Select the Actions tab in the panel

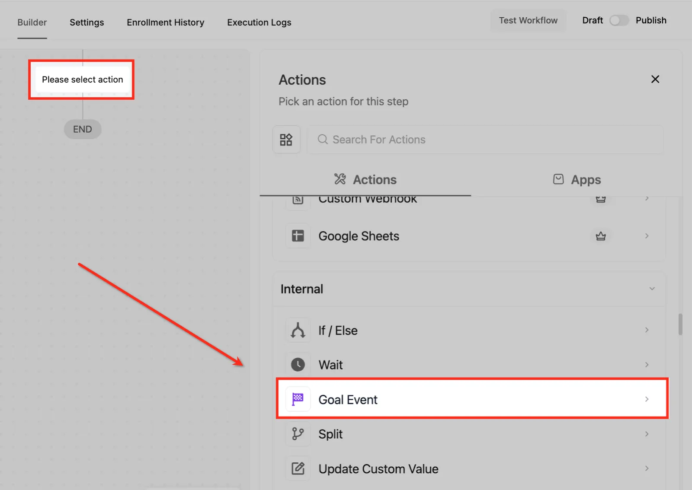click(365, 180)
